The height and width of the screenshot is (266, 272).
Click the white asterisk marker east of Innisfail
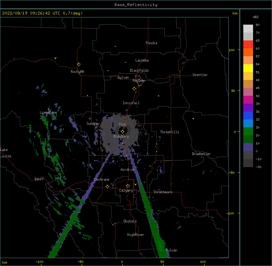[x=158, y=96]
